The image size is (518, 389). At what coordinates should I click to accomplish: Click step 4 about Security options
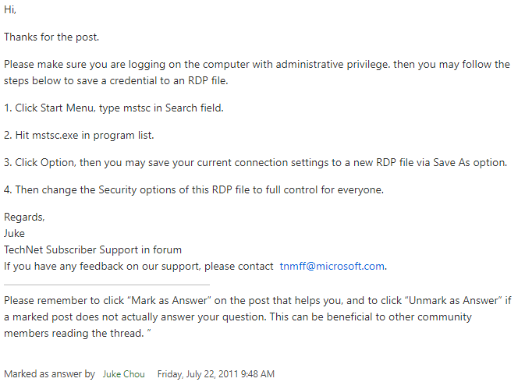(197, 189)
